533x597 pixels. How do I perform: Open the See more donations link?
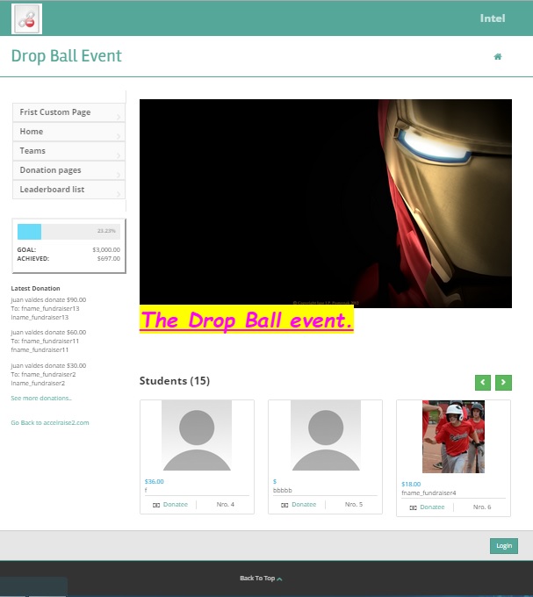[x=41, y=398]
